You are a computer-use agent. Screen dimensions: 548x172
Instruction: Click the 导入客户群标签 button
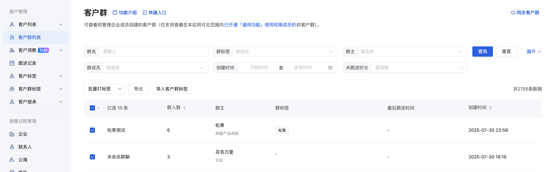[x=172, y=89]
